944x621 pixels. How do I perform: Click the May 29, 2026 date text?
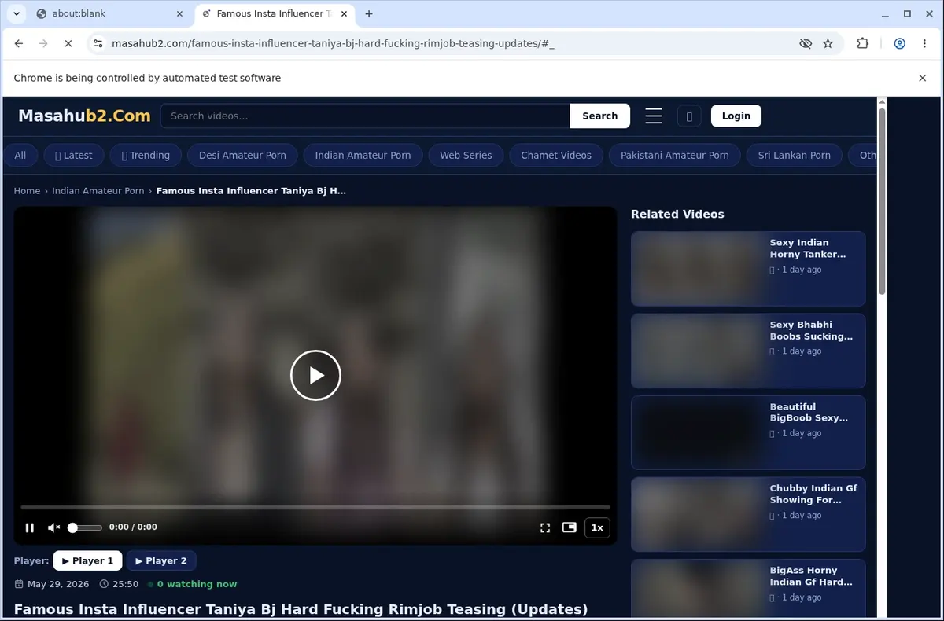coord(59,584)
